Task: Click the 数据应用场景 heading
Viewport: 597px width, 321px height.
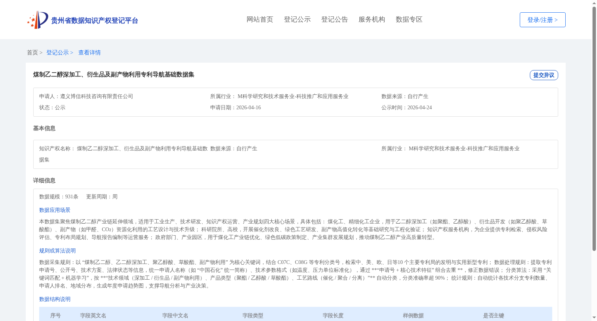Action: [55, 210]
